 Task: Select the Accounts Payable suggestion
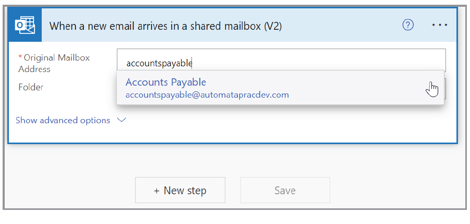(166, 82)
